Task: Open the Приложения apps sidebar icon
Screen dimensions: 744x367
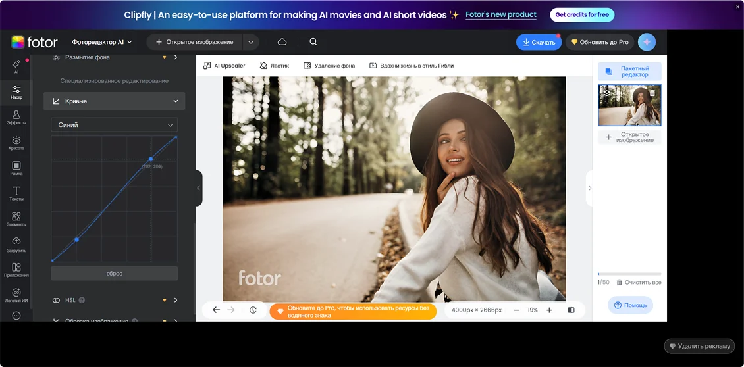Action: [x=16, y=270]
